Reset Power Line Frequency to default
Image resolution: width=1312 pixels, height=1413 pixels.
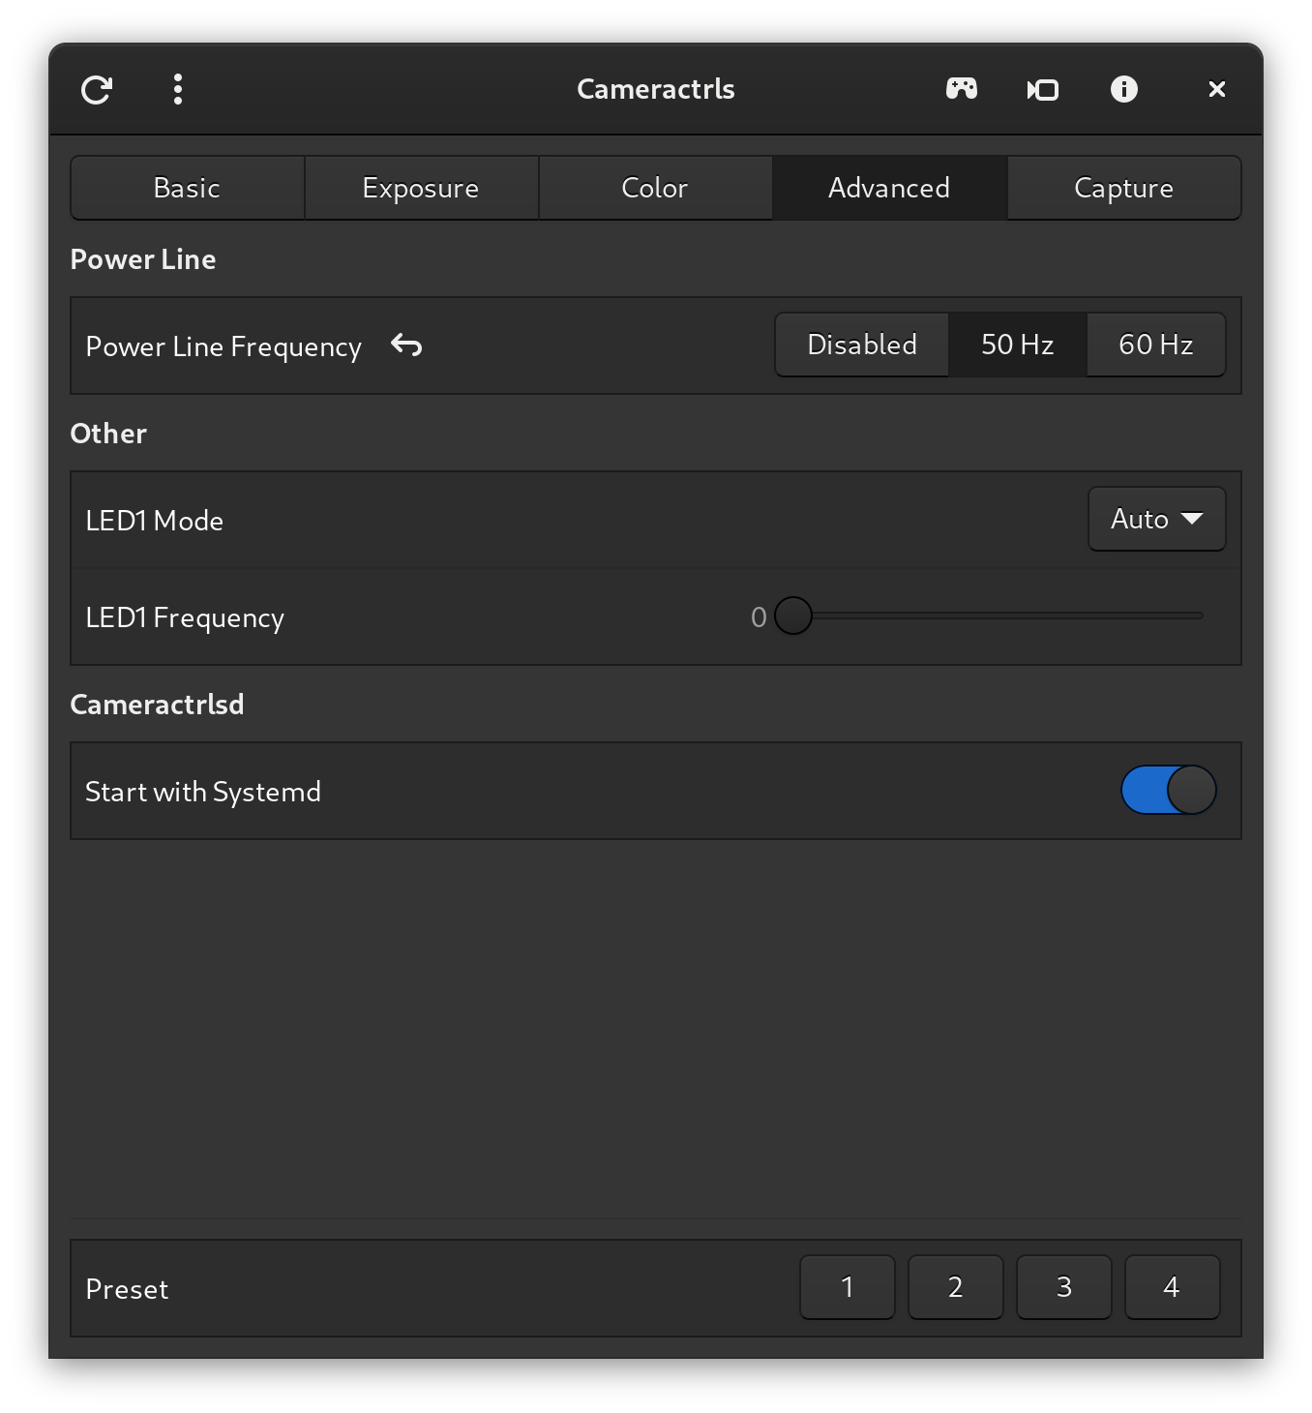406,346
